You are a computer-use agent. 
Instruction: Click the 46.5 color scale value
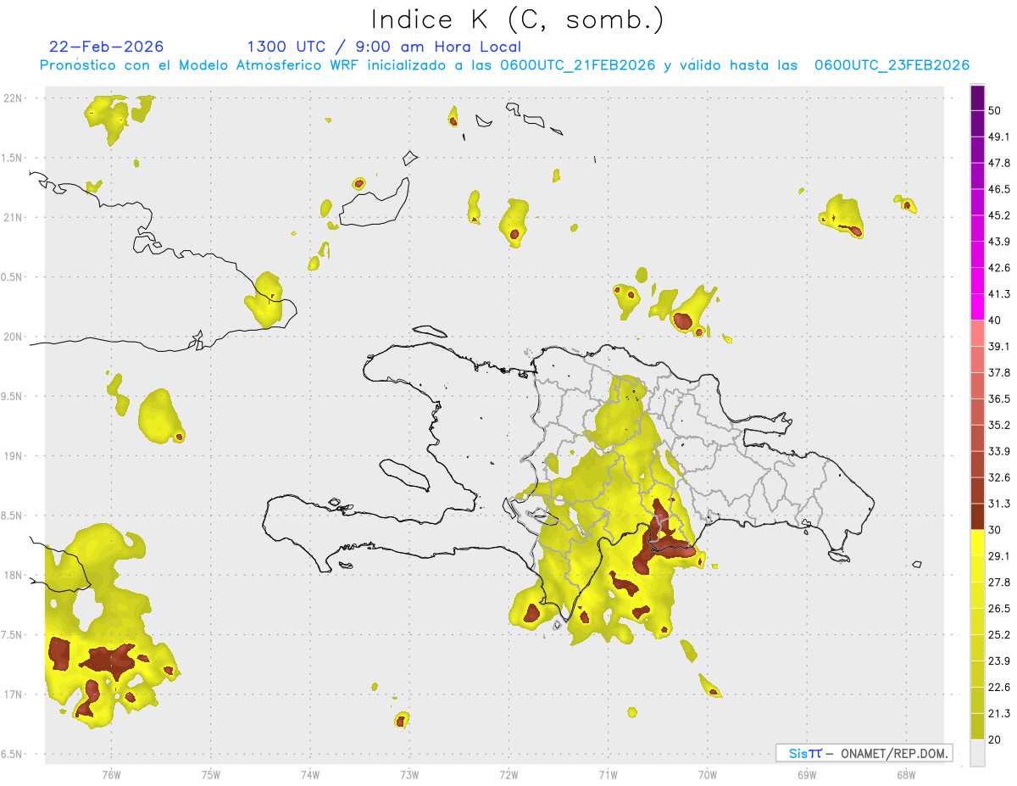[999, 189]
